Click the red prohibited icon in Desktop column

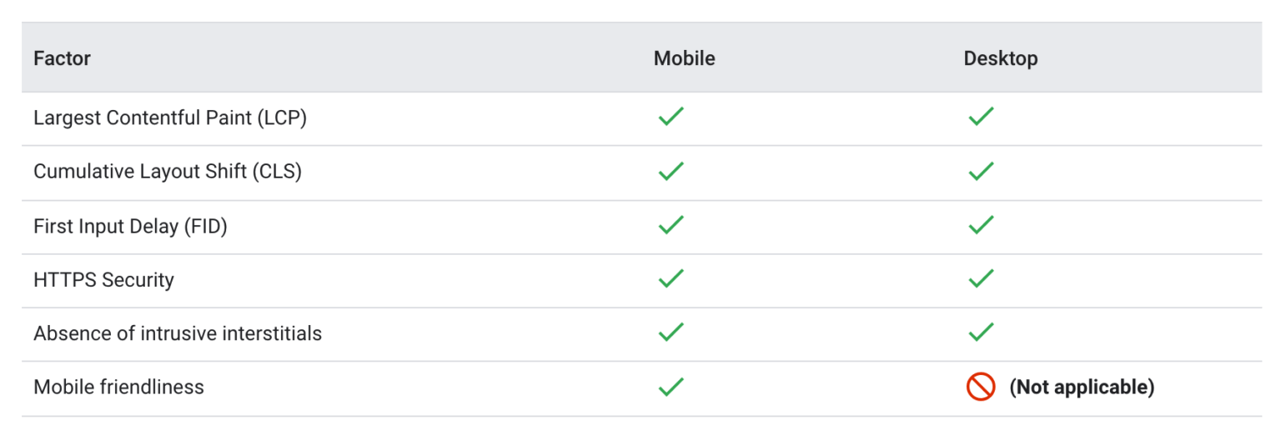[x=981, y=387]
